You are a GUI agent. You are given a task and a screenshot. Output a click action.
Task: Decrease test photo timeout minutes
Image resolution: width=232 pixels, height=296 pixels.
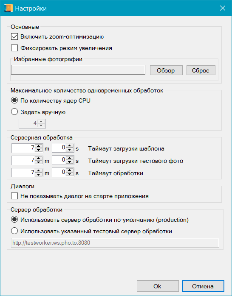click(x=39, y=162)
